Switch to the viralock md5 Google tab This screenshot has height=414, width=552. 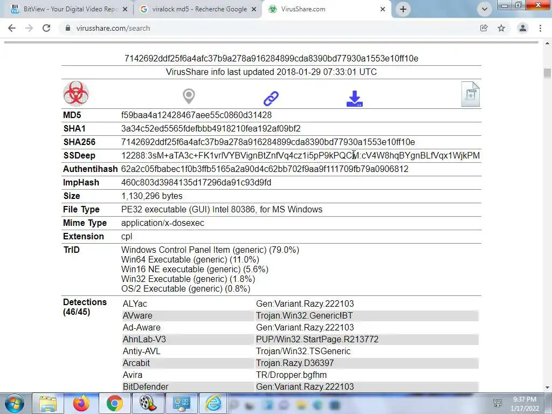197,9
